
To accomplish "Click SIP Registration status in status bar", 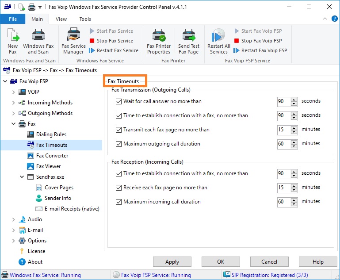I will click(x=266, y=275).
